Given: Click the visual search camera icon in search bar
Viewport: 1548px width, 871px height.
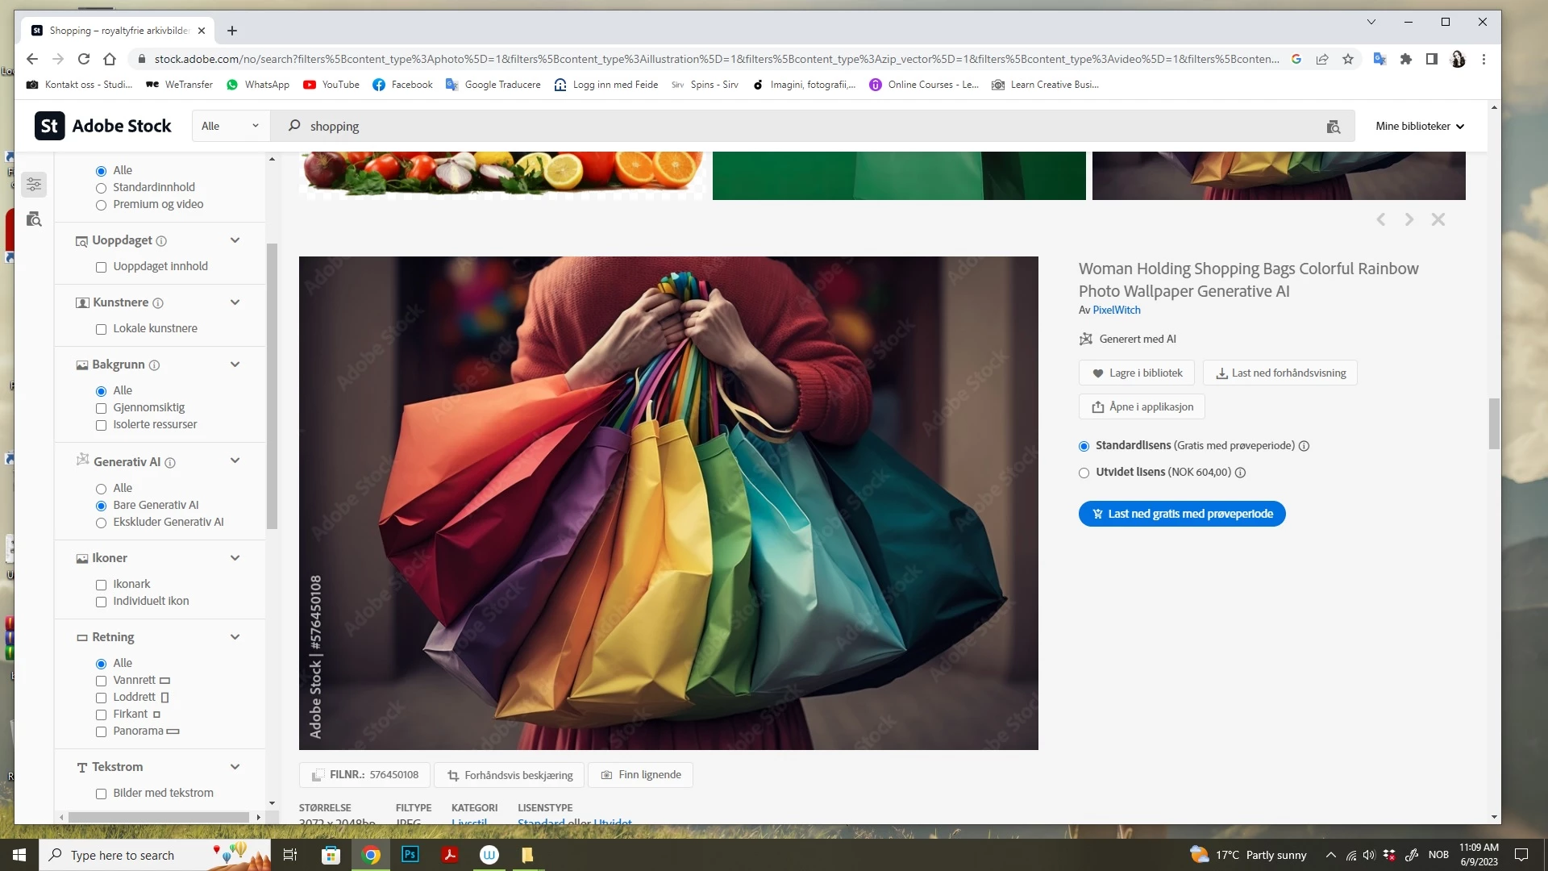Looking at the screenshot, I should 1333,127.
